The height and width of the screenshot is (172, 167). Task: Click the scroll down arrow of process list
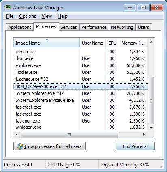coord(151,128)
